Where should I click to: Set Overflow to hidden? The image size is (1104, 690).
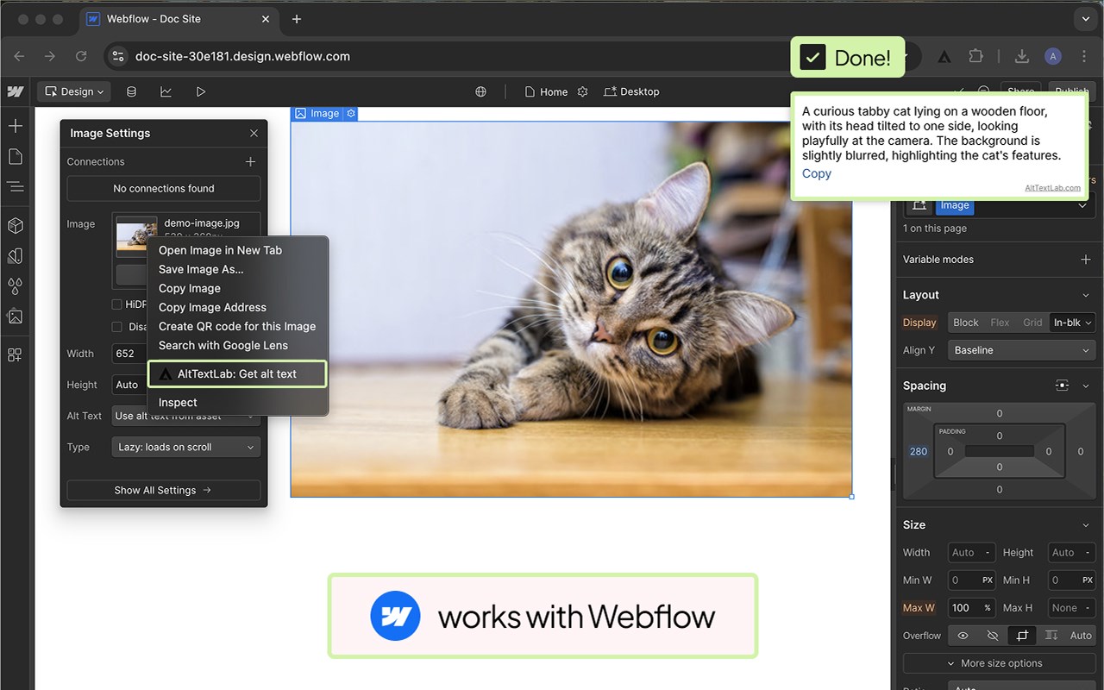993,636
